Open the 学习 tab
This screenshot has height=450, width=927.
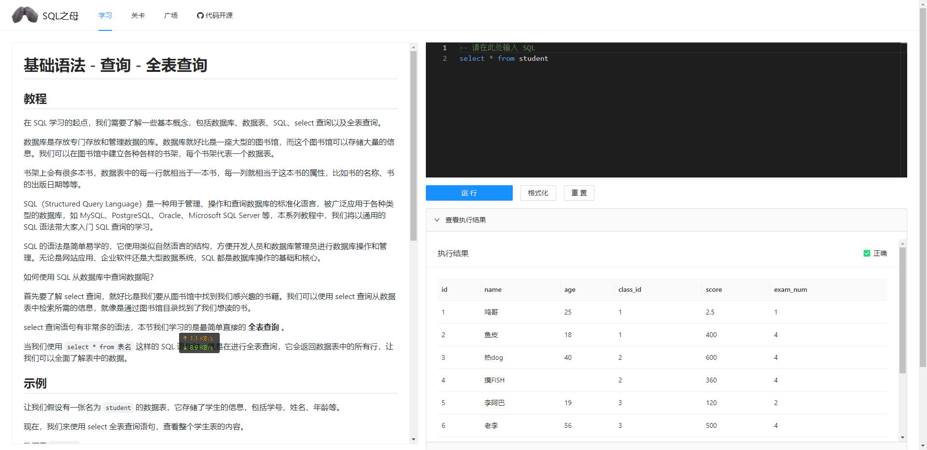105,15
